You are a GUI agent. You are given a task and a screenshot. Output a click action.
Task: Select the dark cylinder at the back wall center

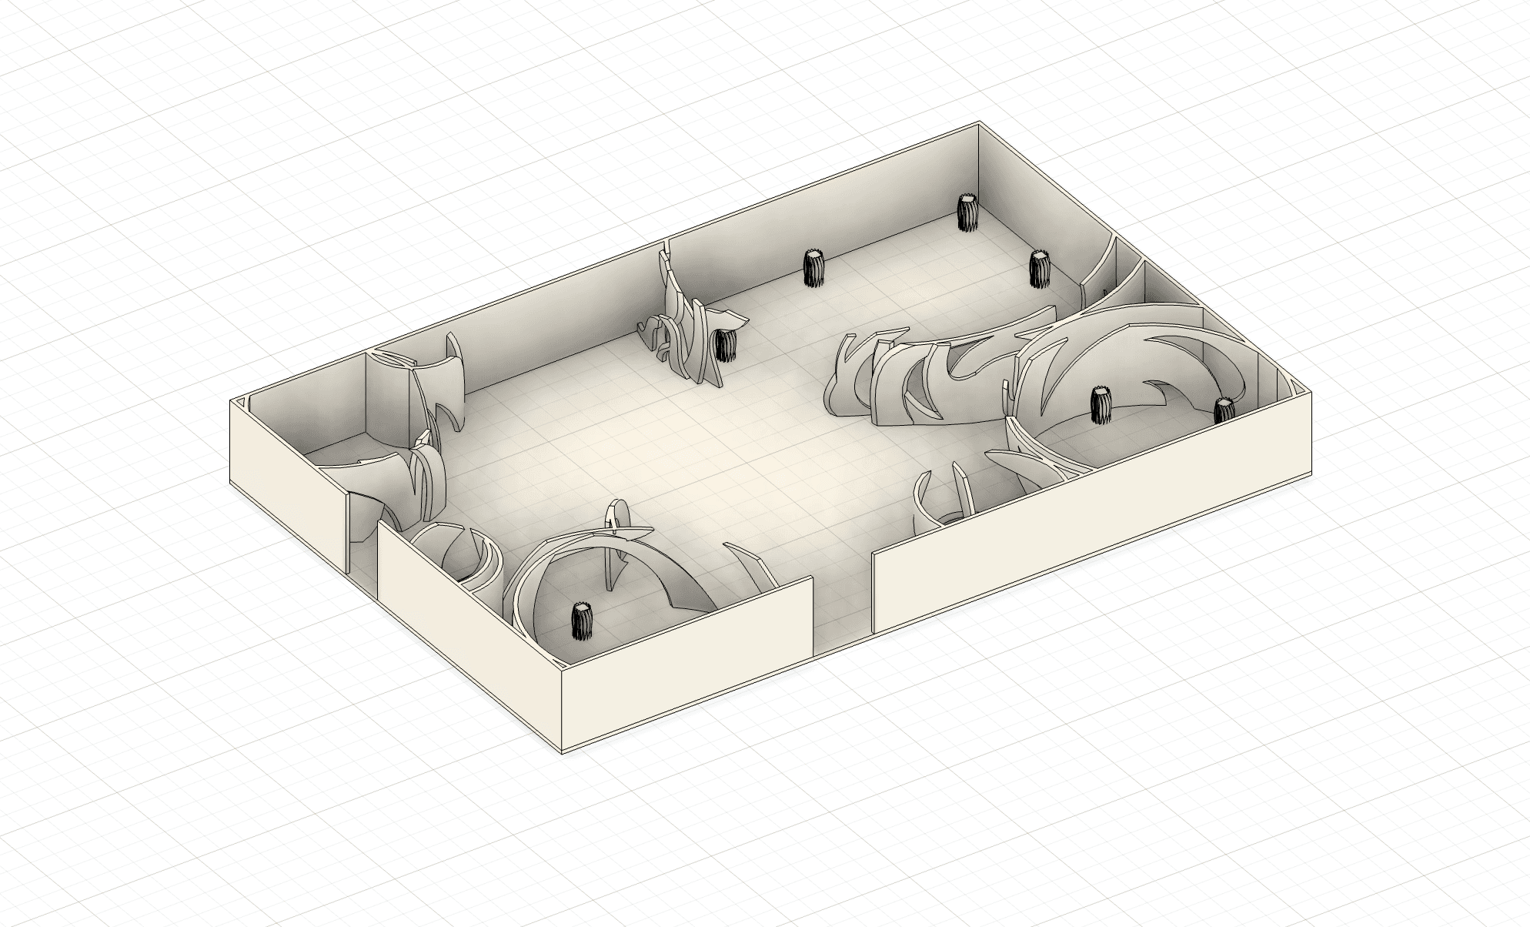tap(814, 269)
